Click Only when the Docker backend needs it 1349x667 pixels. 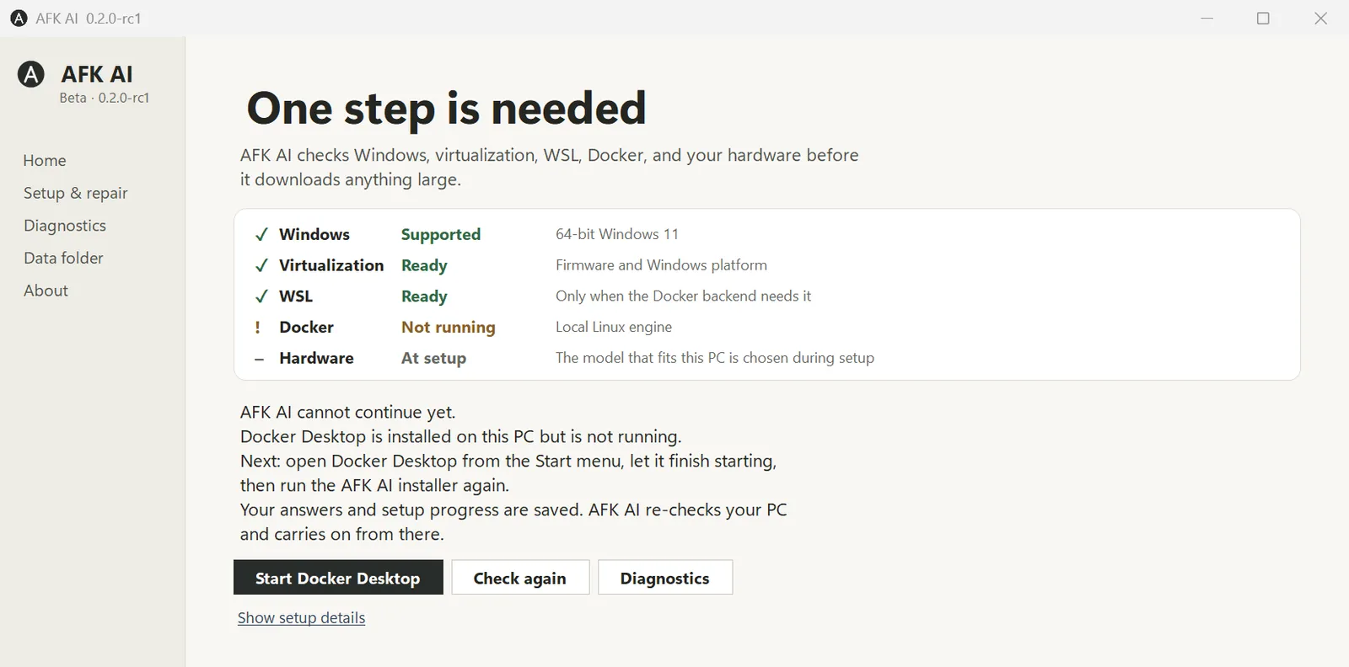(683, 296)
